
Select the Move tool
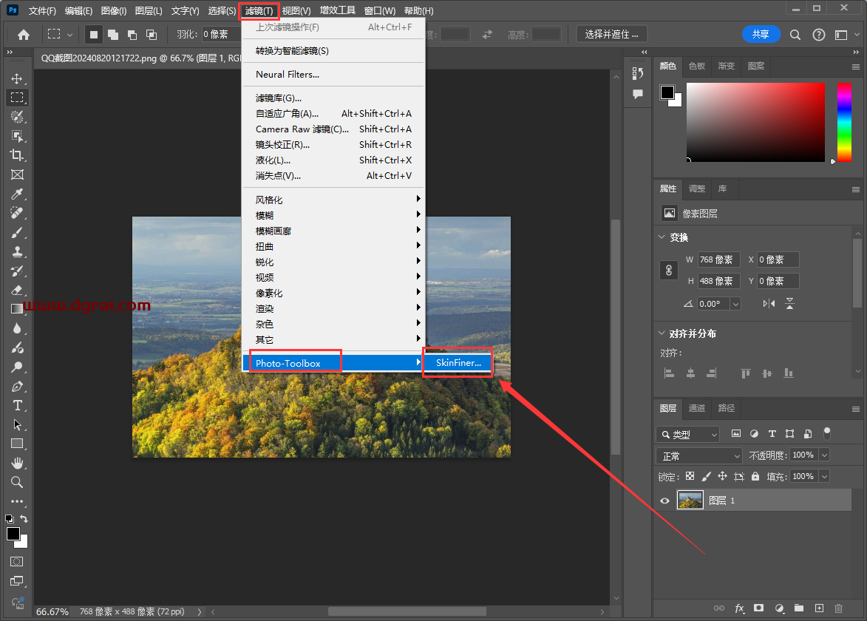(x=16, y=78)
